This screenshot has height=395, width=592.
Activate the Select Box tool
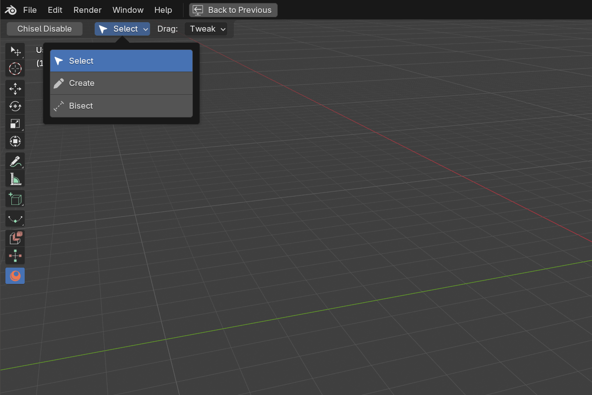[x=15, y=52]
